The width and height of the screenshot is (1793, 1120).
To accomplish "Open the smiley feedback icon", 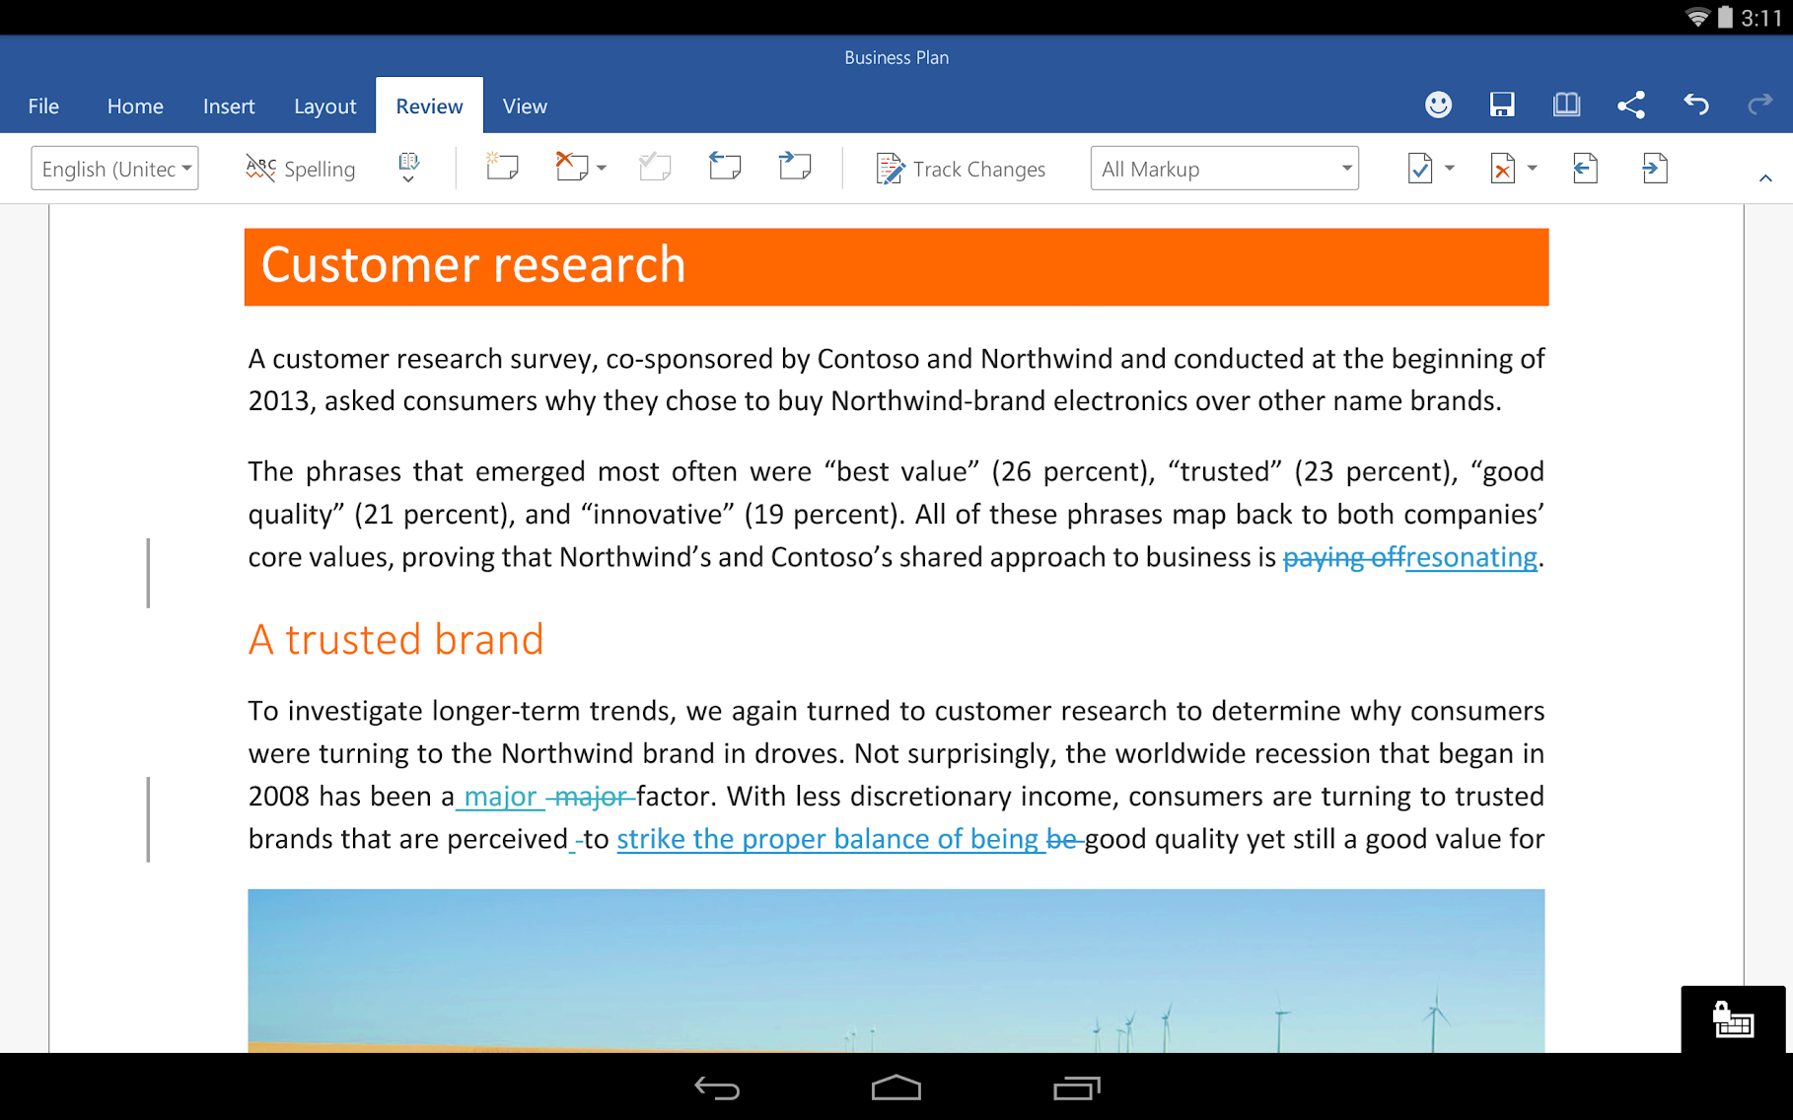I will [1438, 105].
